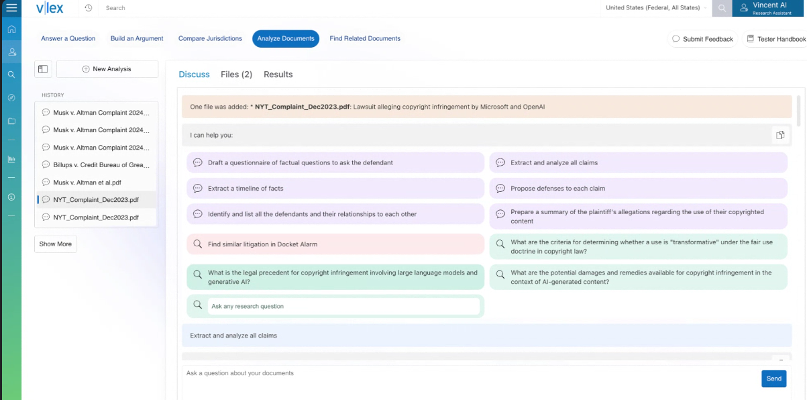
Task: Copy the 'I can help you' message
Action: coord(780,135)
